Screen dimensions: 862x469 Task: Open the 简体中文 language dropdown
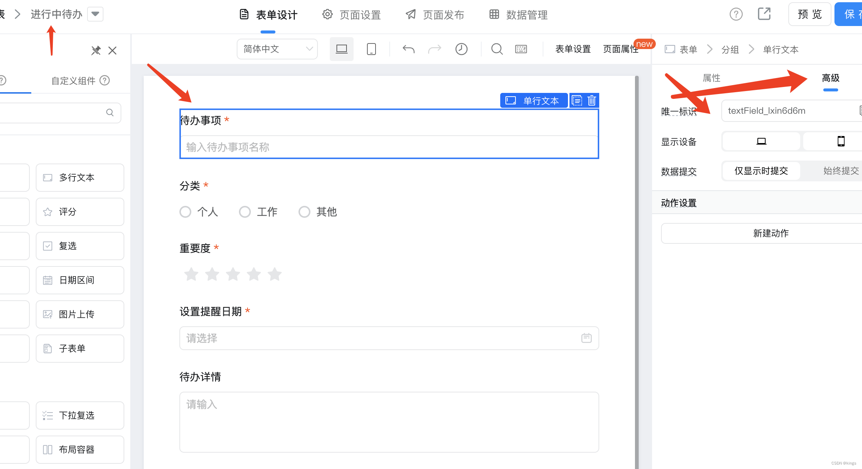tap(277, 49)
